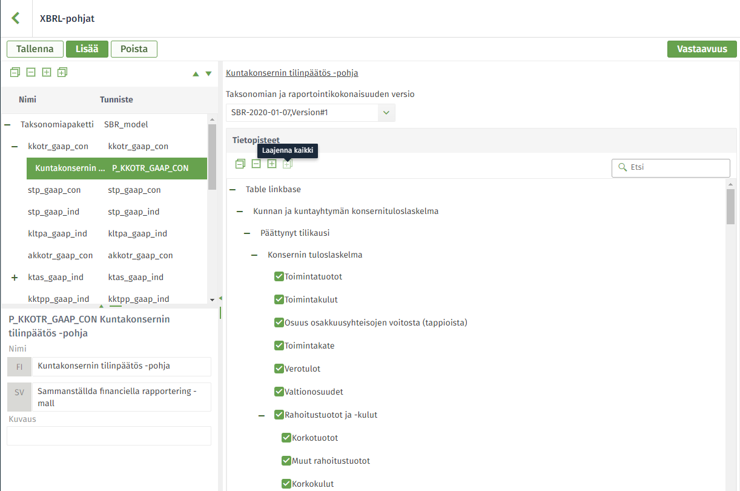Screen dimensions: 740x491
Task: Click the Lisää button
Action: 87,49
